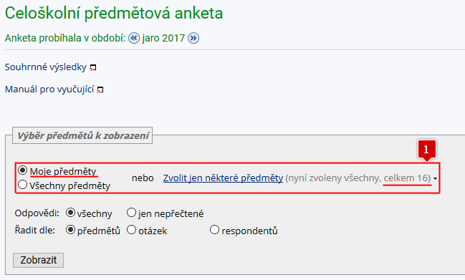
Task: Sort by předmětů radio option
Action: [x=70, y=230]
